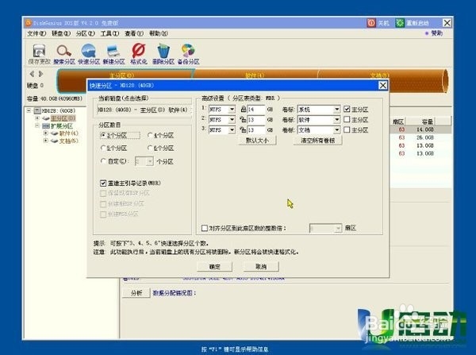Open volume label dropdown showing 文档

[x=336, y=130]
